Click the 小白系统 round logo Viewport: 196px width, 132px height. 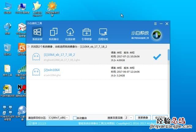click(x=156, y=35)
